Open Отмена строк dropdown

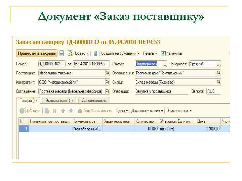[179, 111]
